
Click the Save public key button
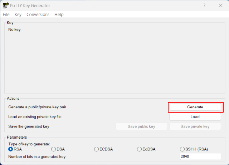click(x=141, y=127)
